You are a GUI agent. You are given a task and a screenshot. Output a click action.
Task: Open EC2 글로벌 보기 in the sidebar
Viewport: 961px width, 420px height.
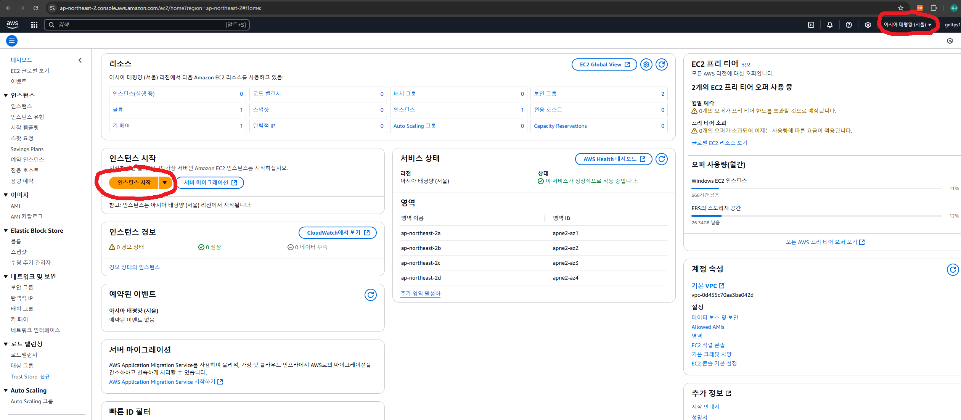pos(30,71)
